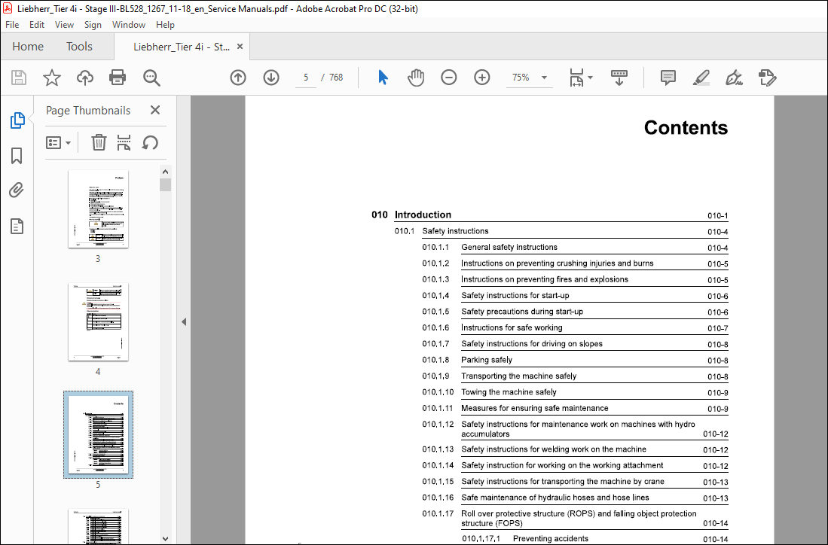
Task: Delete selected page with trash icon
Action: (99, 142)
